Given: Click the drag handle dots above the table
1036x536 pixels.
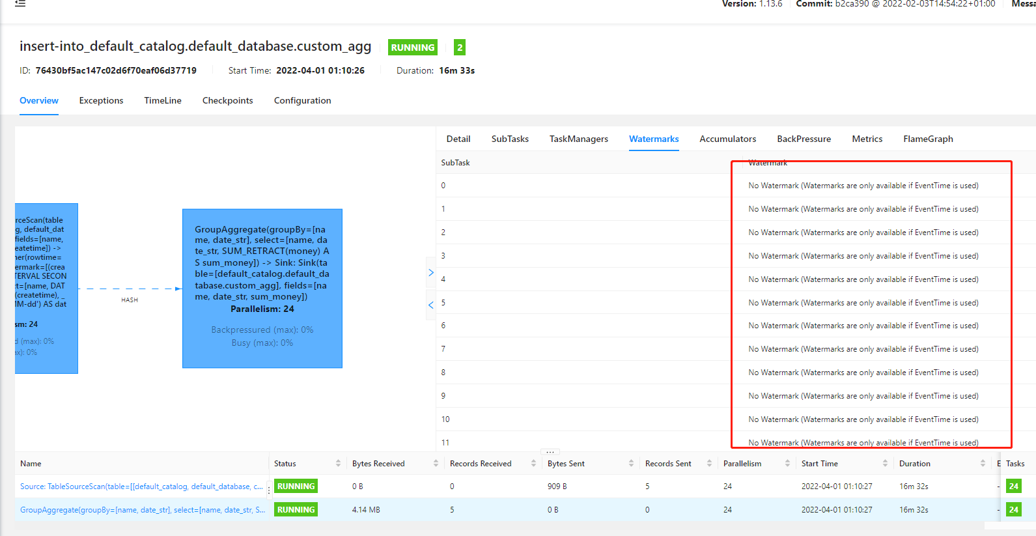Looking at the screenshot, I should click(x=550, y=451).
